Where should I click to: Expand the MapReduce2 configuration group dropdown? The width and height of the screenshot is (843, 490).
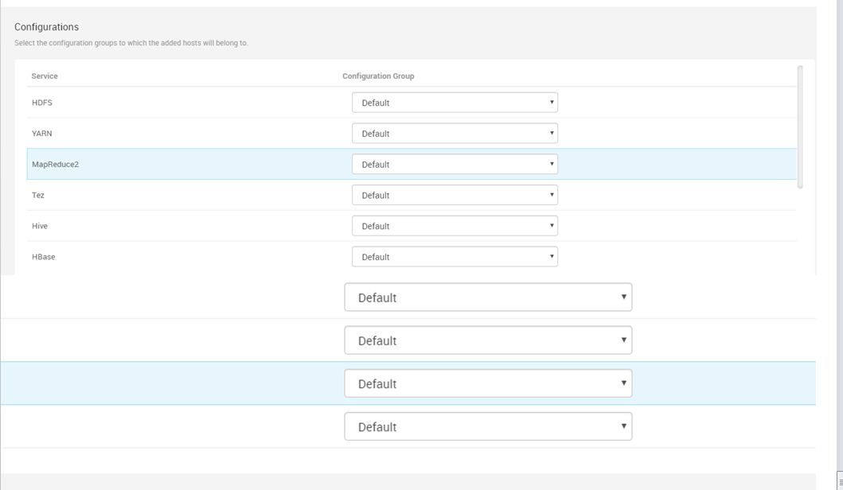pyautogui.click(x=455, y=165)
